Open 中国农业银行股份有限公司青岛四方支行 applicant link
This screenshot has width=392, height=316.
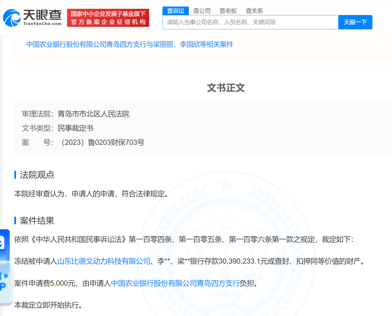click(175, 283)
